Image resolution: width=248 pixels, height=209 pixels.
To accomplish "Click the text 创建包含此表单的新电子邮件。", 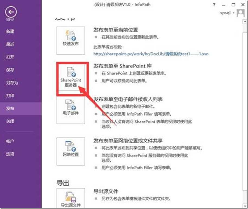I will click(128, 106).
